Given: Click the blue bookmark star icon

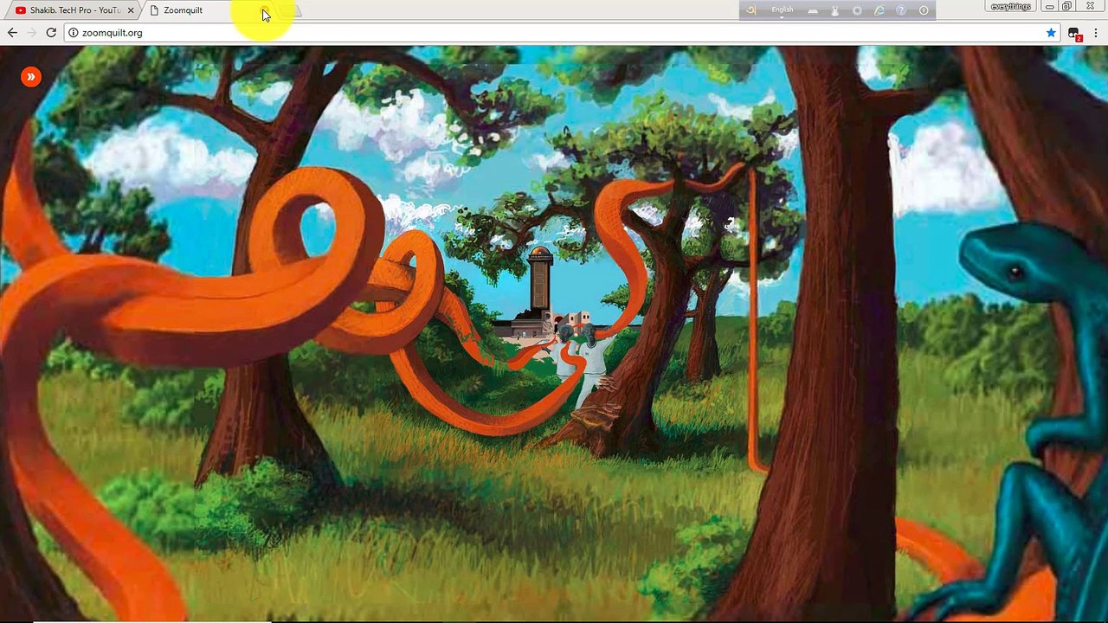Looking at the screenshot, I should [1051, 33].
